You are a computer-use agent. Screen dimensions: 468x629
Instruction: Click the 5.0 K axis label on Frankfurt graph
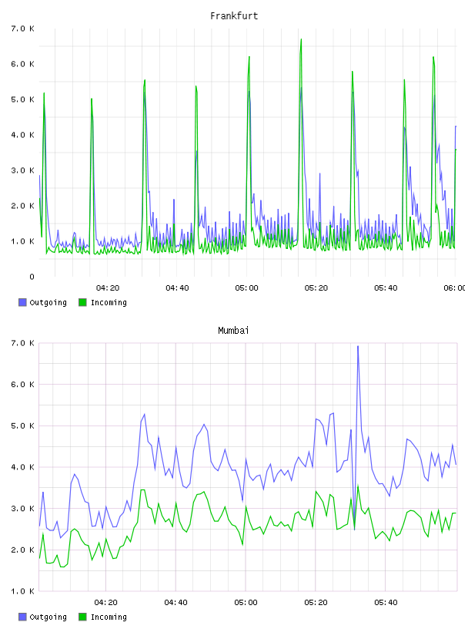coord(23,99)
